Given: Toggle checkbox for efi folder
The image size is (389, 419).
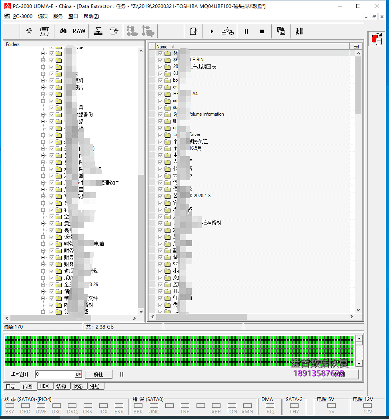Looking at the screenshot, I should [x=160, y=87].
